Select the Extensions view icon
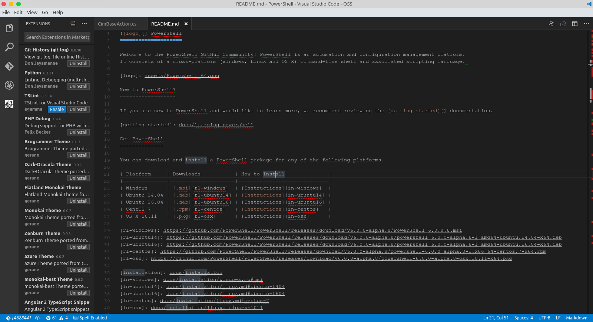593x322 pixels. (9, 104)
